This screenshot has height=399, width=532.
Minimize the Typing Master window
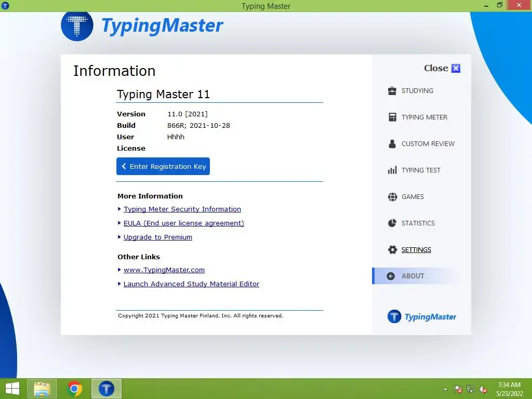coord(486,5)
